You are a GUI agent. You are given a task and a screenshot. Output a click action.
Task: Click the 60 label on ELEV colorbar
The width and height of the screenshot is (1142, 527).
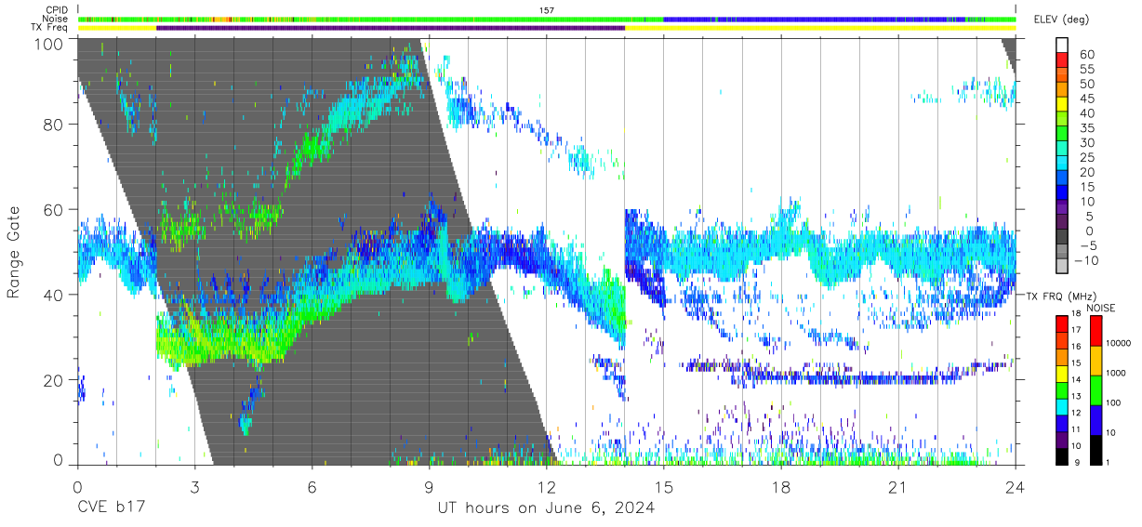coord(1085,54)
